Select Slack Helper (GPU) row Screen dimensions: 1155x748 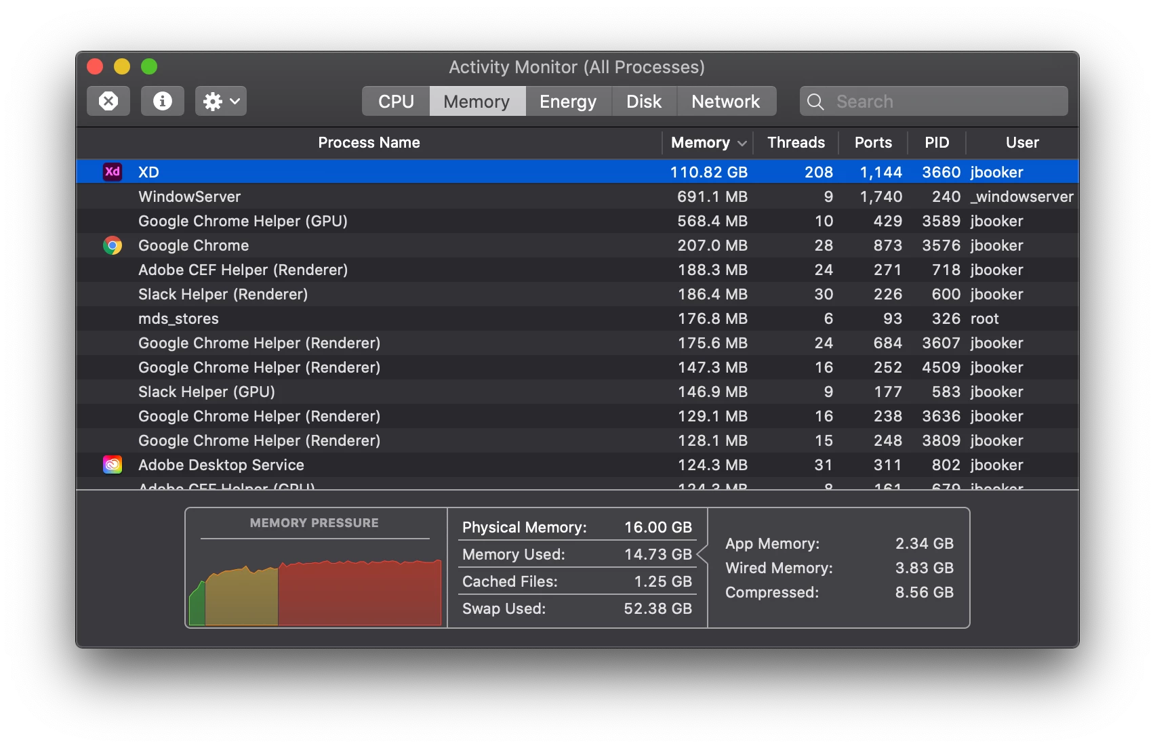pyautogui.click(x=577, y=392)
